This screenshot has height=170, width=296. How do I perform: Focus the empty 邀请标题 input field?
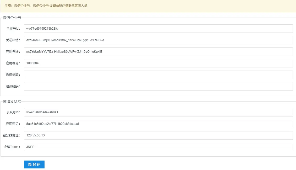click(158, 75)
